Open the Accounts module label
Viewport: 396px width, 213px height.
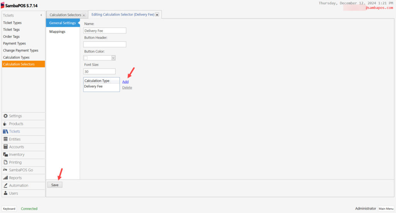[x=16, y=147]
